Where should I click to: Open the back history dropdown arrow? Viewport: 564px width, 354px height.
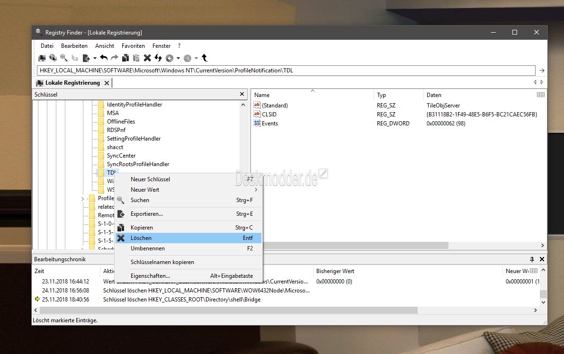[x=178, y=58]
